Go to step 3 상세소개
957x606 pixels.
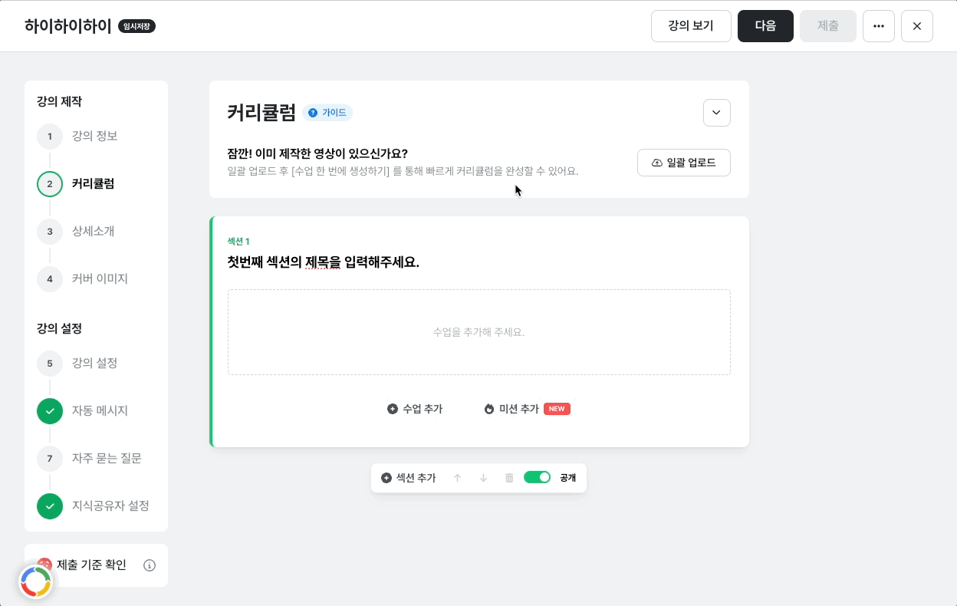(x=75, y=232)
